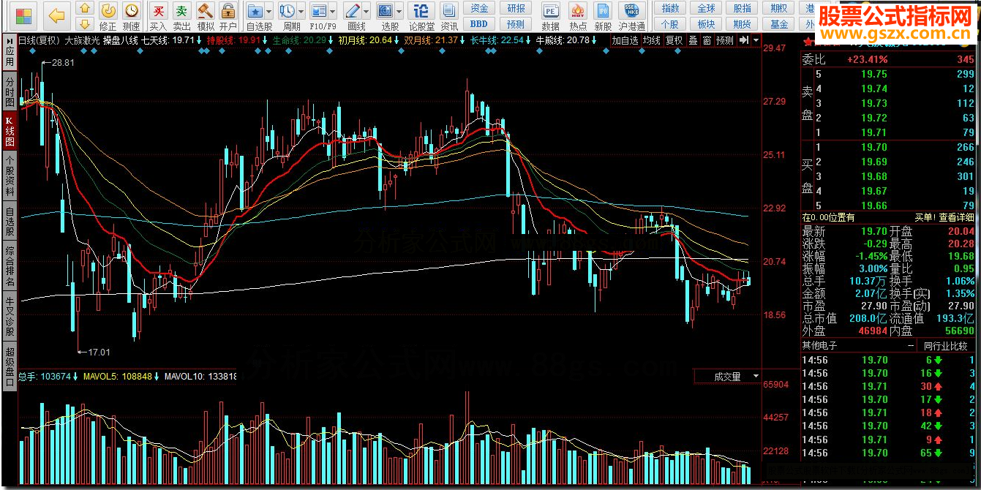The height and width of the screenshot is (490, 981).
Task: Click the 研报 research report button
Action: [516, 9]
